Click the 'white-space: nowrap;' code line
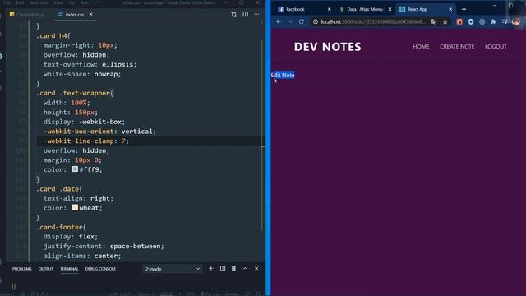 [x=82, y=74]
